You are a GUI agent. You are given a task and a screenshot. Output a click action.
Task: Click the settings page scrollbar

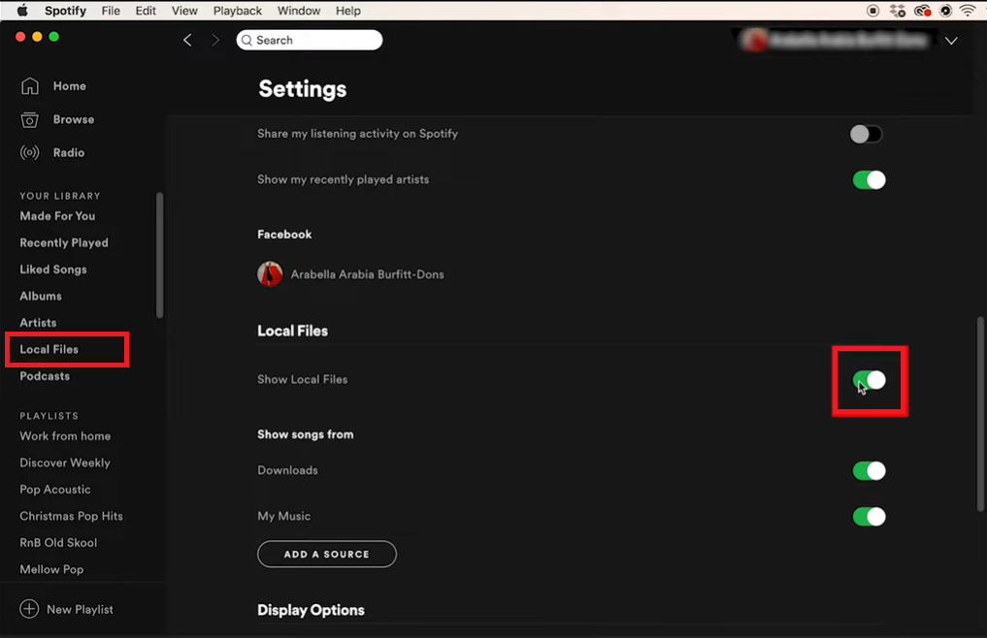(980, 413)
